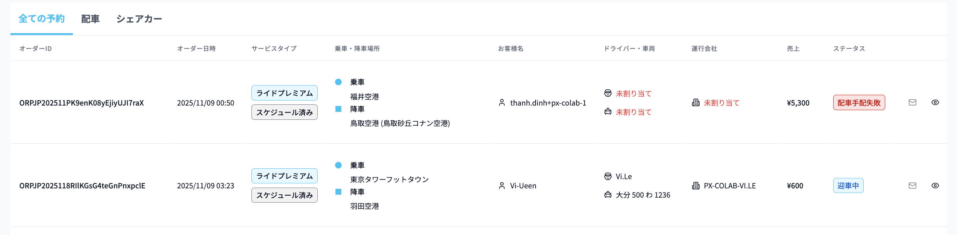
Task: Open the シェアカー tab
Action: point(139,18)
